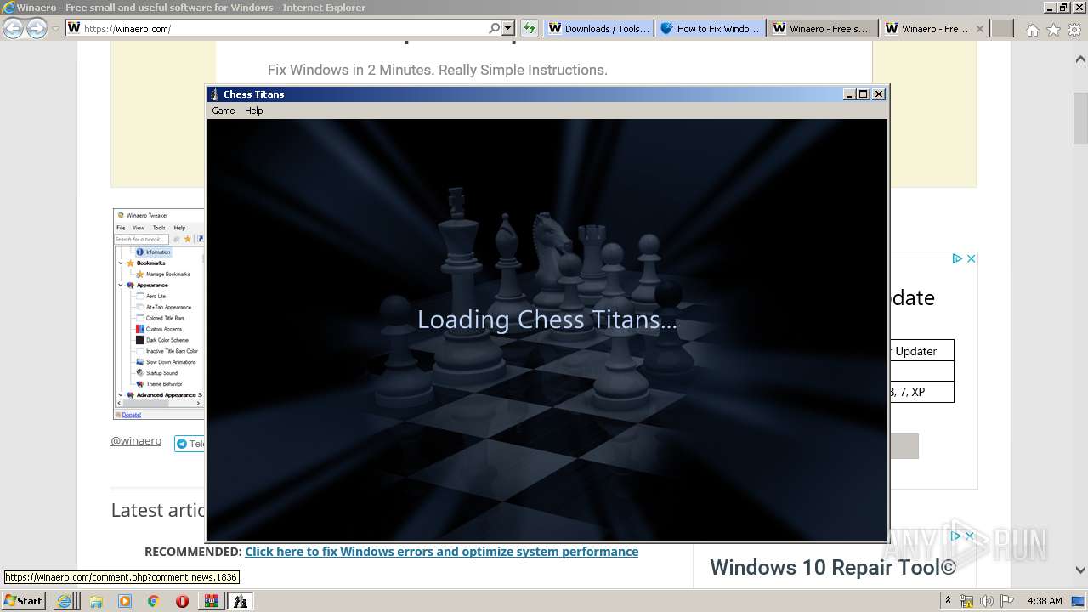Open the recent pages dropdown arrow

point(56,29)
